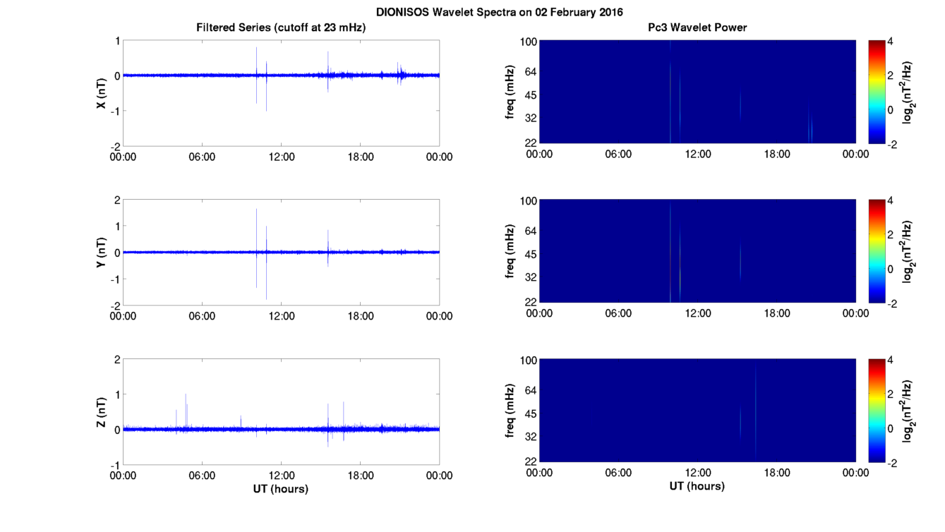Click the X (nT) y-axis label
The image size is (945, 532).
(102, 93)
